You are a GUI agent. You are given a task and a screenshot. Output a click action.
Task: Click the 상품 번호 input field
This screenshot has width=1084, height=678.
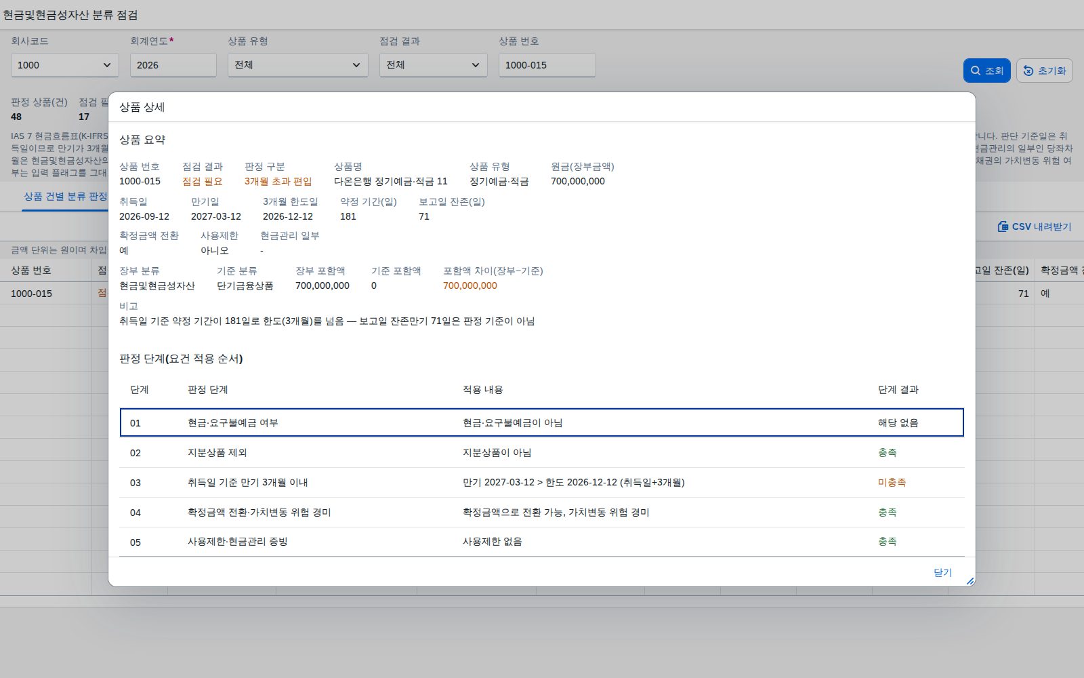[547, 65]
